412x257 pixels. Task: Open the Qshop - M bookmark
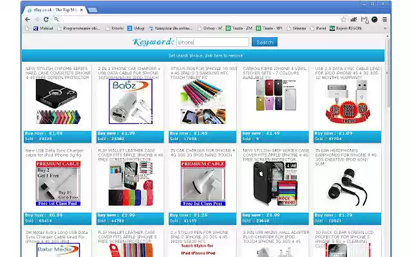(210, 28)
